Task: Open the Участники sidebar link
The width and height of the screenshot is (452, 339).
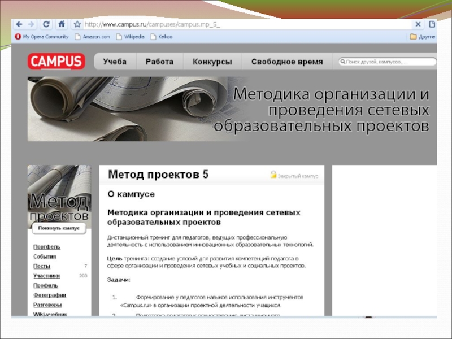Action: coord(46,276)
